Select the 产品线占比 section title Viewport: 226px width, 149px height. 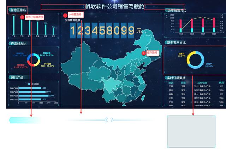point(19,44)
